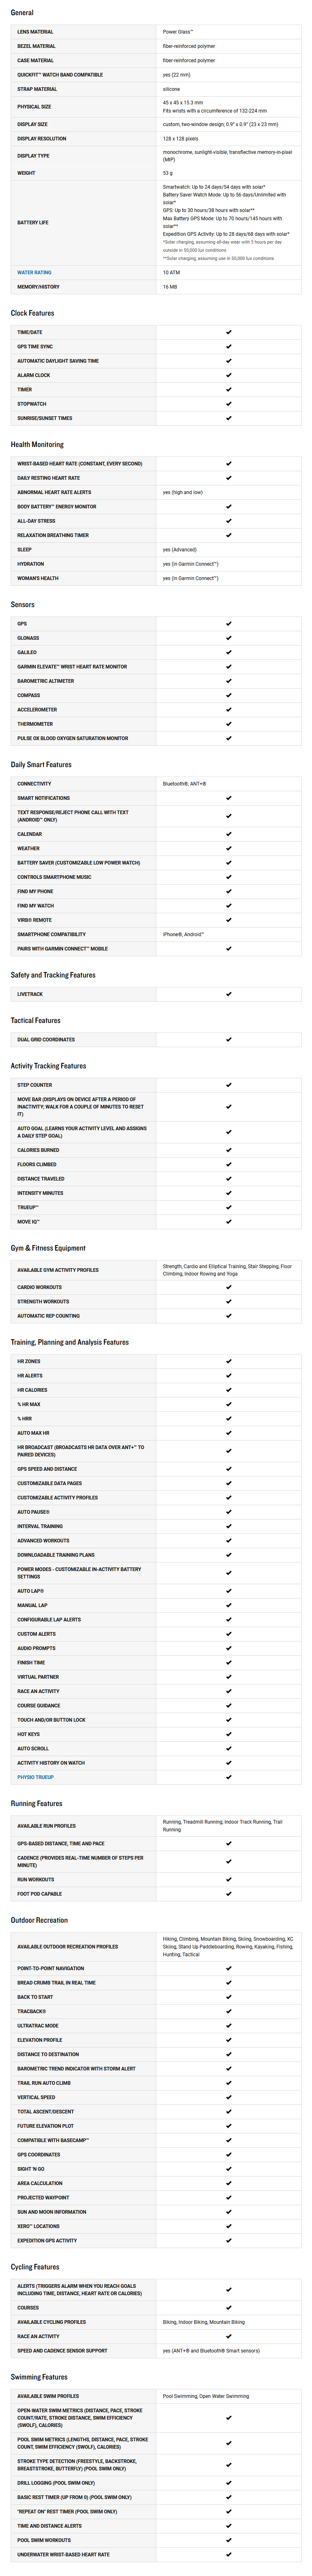Click the Health Monitoring section heading
The image size is (312, 2576).
click(x=37, y=444)
